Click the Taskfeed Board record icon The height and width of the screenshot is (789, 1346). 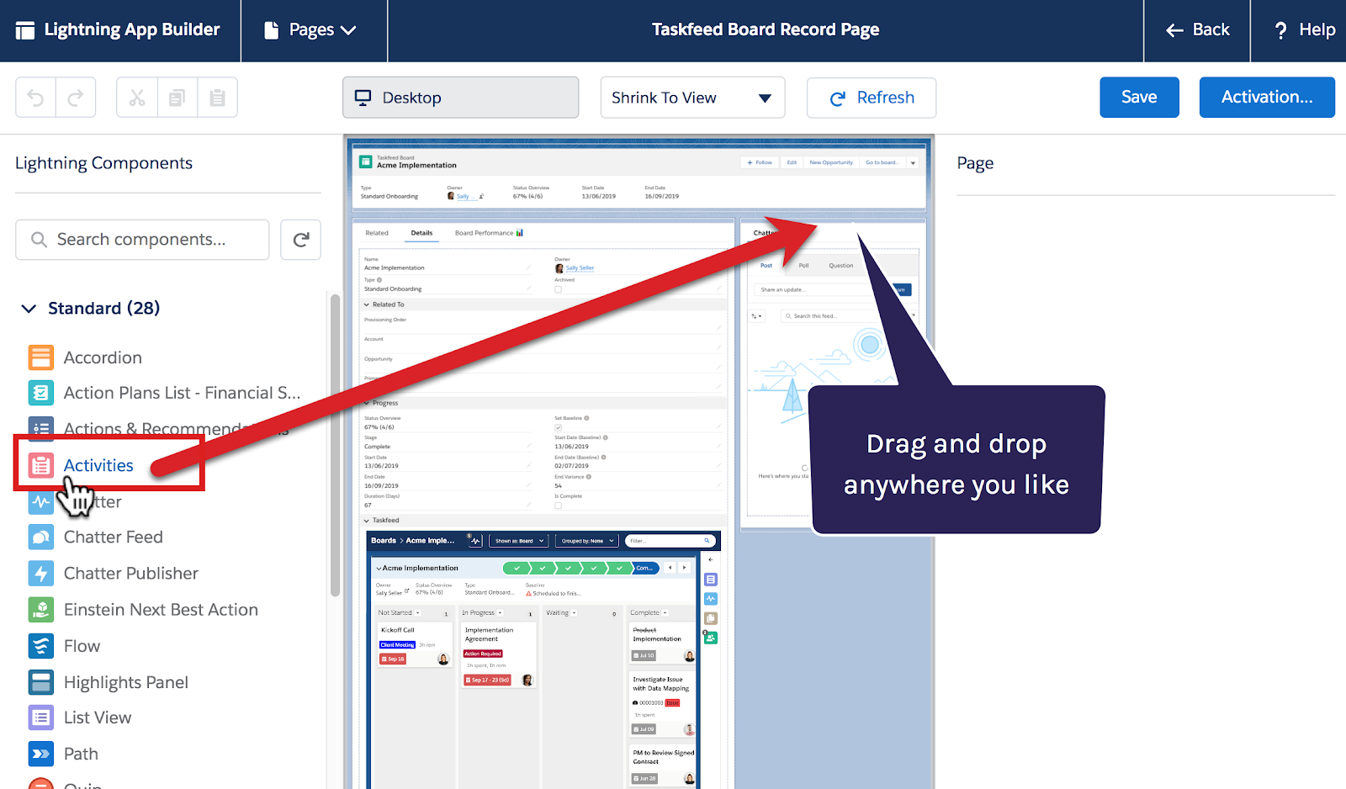pos(366,162)
